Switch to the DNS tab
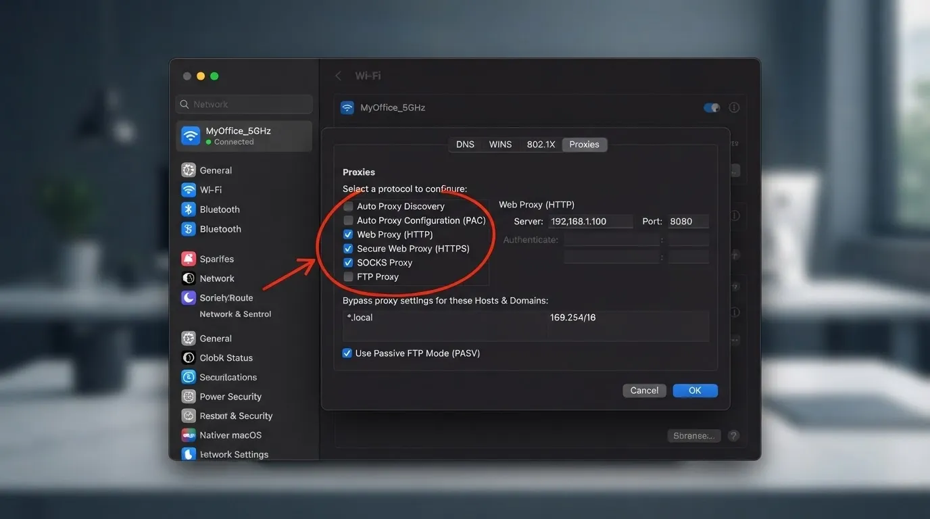 tap(465, 145)
